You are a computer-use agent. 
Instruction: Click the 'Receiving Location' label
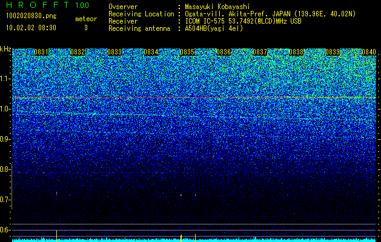(x=141, y=14)
